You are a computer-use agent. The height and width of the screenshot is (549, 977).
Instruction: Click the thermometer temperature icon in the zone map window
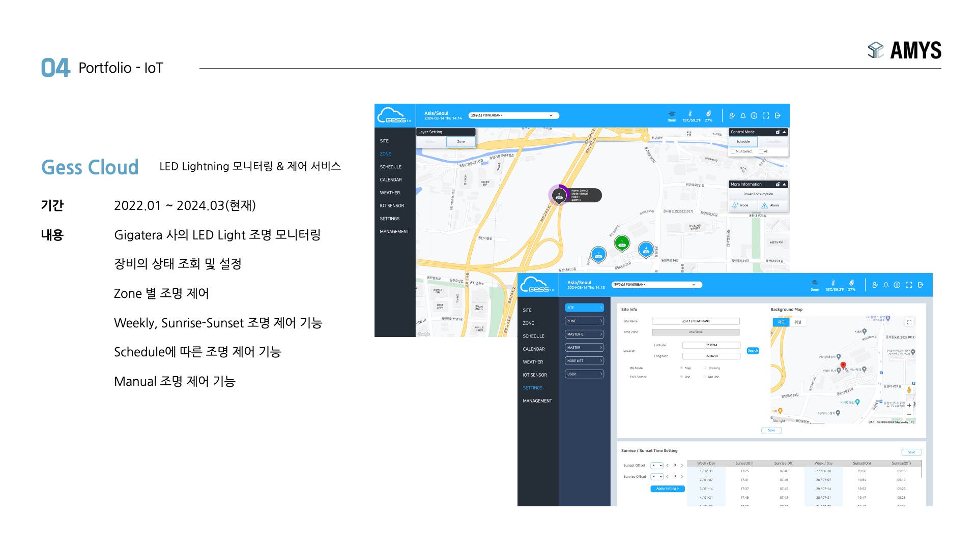(x=691, y=113)
